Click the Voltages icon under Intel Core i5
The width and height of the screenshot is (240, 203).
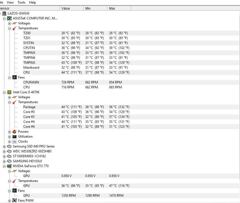click(x=14, y=97)
